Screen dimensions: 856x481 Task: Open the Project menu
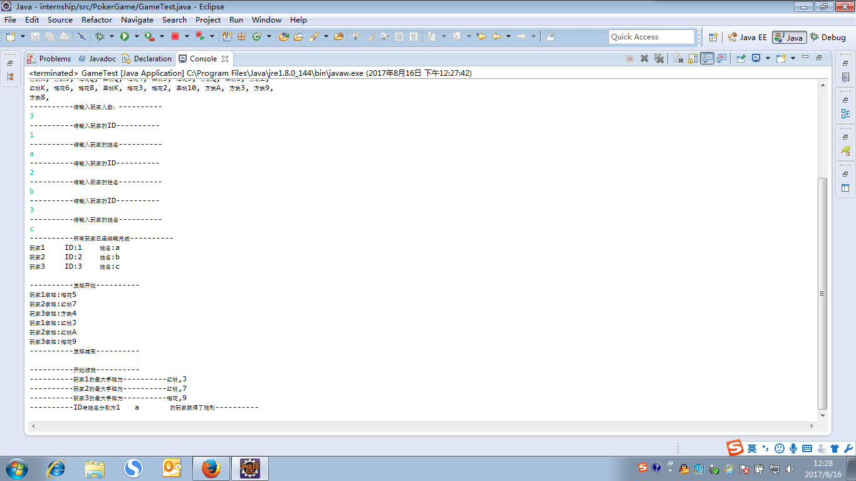[208, 19]
